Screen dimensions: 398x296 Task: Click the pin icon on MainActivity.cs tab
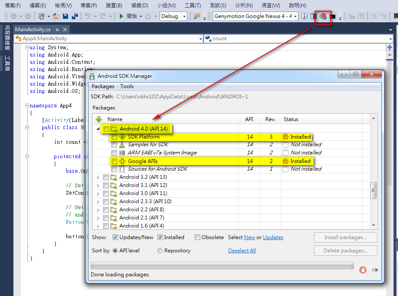(57, 30)
